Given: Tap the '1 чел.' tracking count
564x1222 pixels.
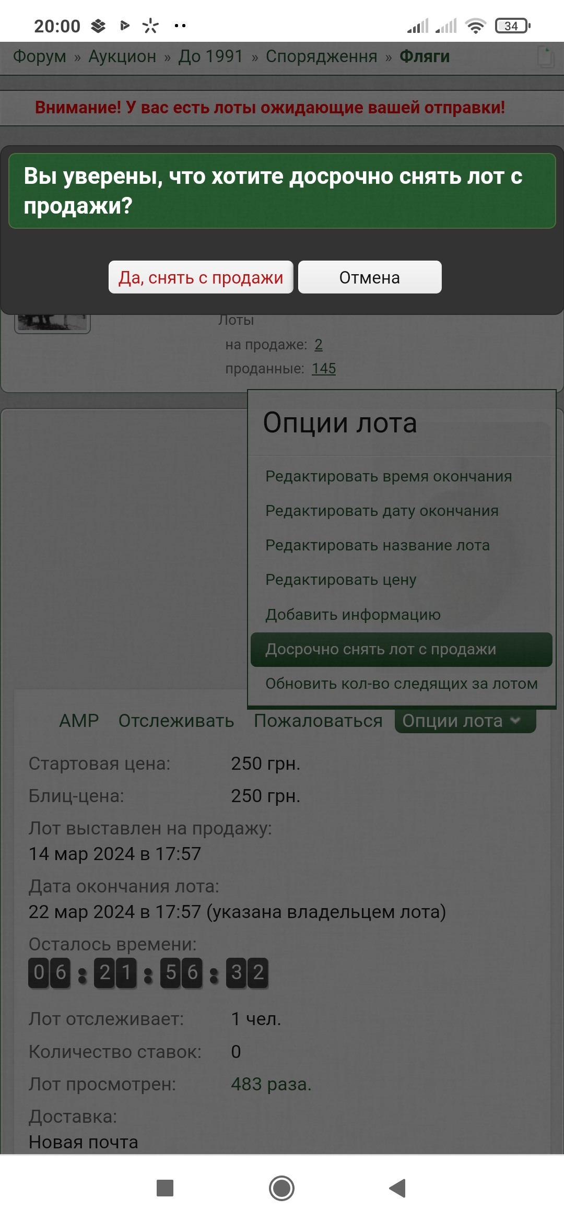Looking at the screenshot, I should tap(256, 1019).
